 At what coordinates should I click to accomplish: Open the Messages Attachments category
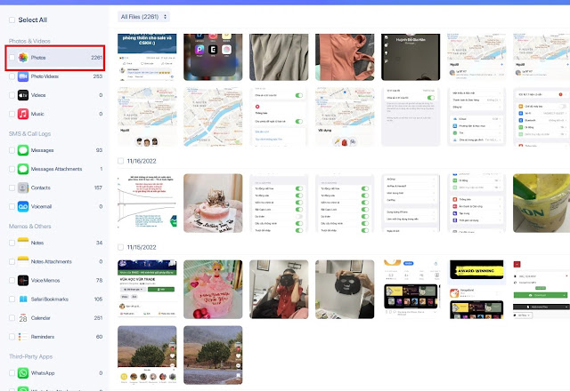click(x=55, y=169)
